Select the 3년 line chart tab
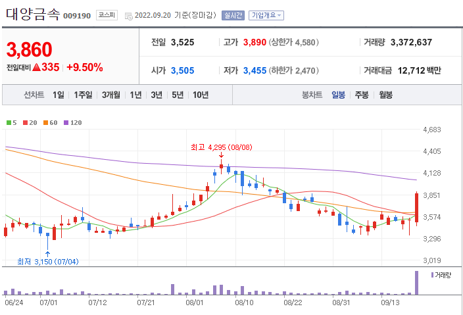Viewport: 463px width, 315px height. [x=157, y=95]
